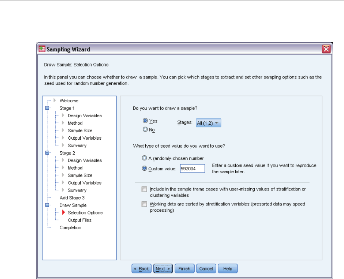344x279 pixels.
Task: Collapse the Stage 2 tree node
Action: (x=47, y=153)
